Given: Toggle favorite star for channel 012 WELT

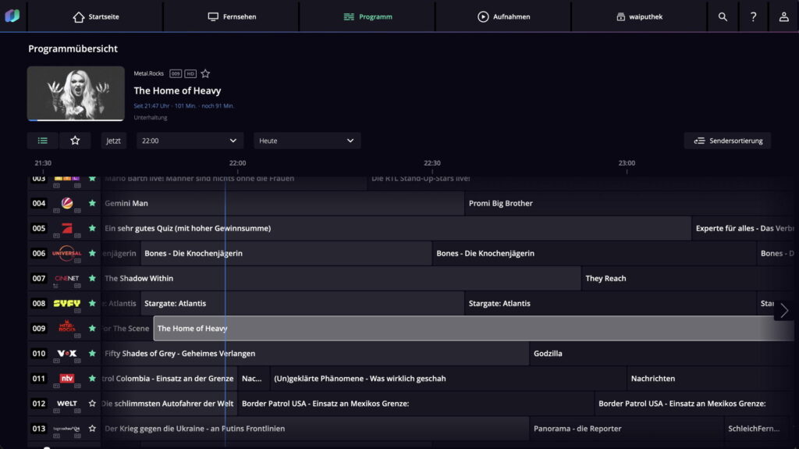Looking at the screenshot, I should pyautogui.click(x=92, y=404).
